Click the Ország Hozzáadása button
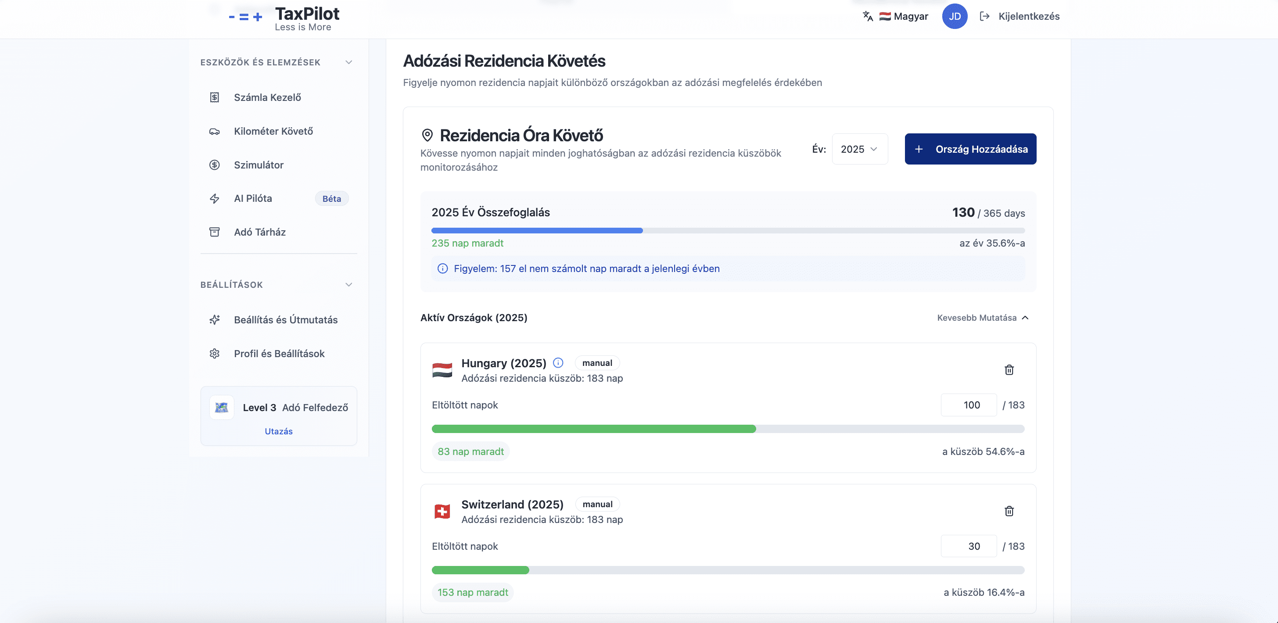 970,149
